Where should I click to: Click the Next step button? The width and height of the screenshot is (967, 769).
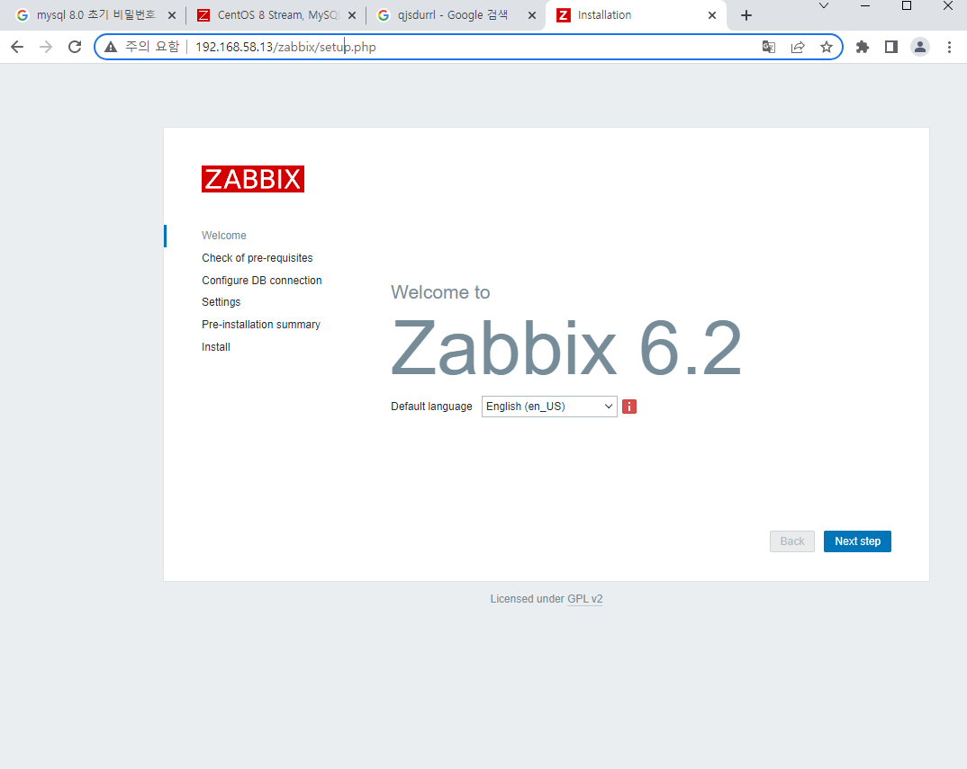tap(857, 541)
